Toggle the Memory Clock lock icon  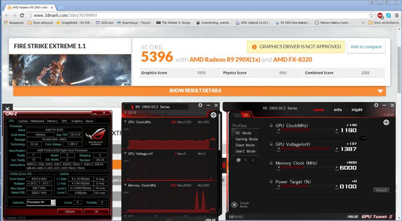(x=271, y=163)
